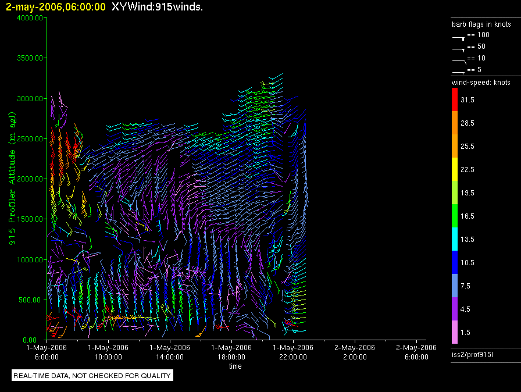Click the 100-knot barb flag legend symbol
This screenshot has height=392, width=521.
pos(458,37)
